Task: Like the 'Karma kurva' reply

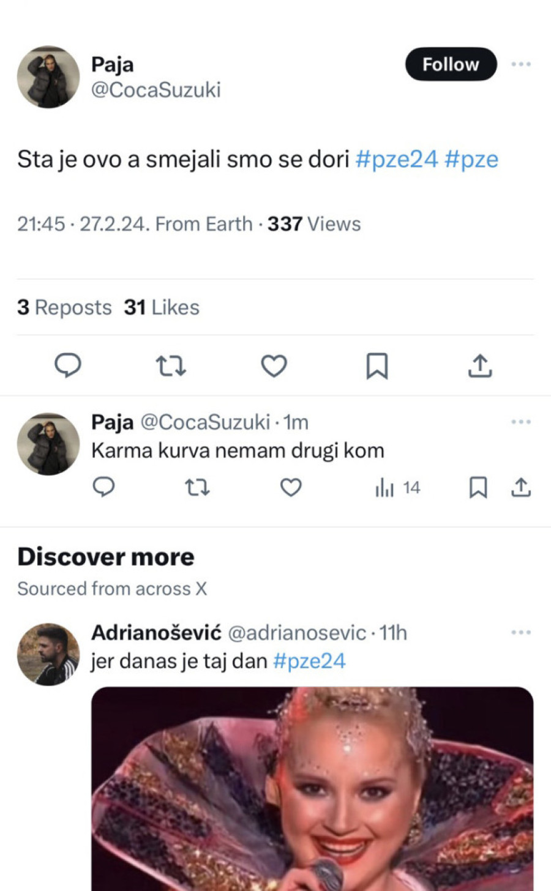Action: pyautogui.click(x=291, y=487)
